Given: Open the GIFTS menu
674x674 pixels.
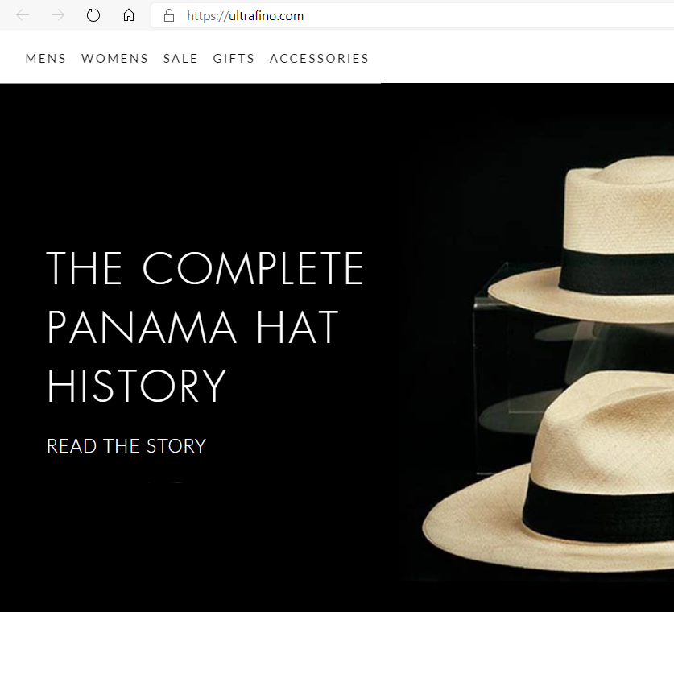Looking at the screenshot, I should [234, 59].
